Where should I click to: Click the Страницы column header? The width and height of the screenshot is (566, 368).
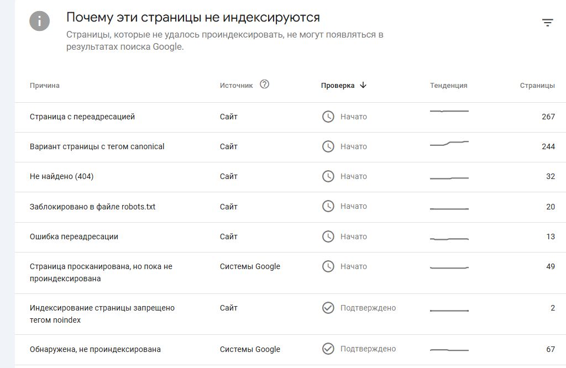point(537,86)
